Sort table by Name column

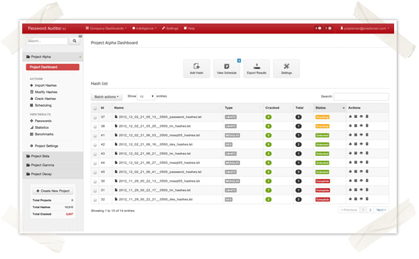[x=167, y=107]
